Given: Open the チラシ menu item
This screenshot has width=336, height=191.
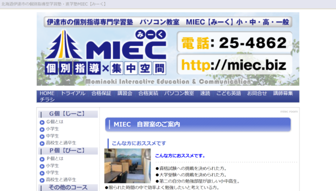Looking at the screenshot, I should (x=47, y=99).
